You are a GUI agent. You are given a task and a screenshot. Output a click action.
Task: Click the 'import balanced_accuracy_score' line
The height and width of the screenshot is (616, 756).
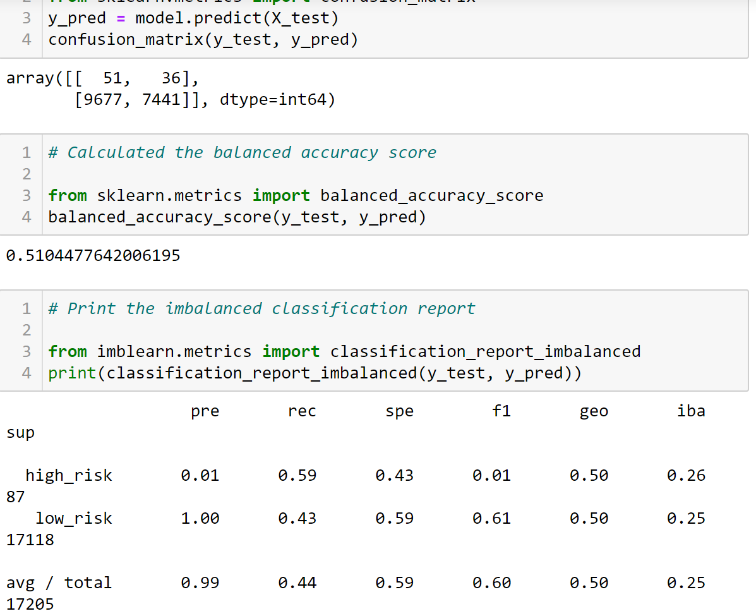click(296, 195)
